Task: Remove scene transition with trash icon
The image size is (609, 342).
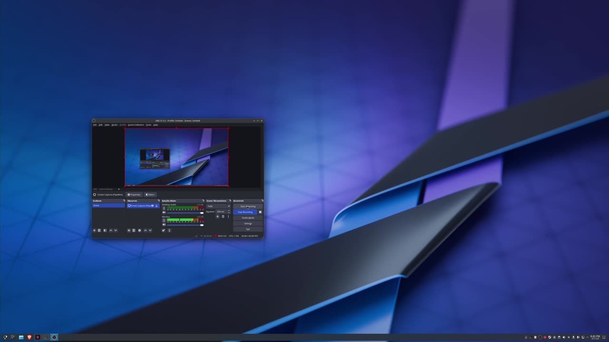Action: [x=223, y=217]
